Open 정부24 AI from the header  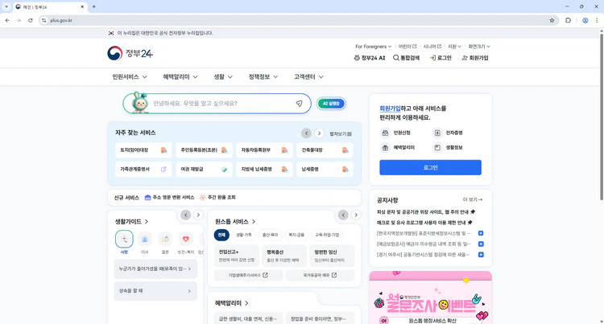[x=370, y=58]
